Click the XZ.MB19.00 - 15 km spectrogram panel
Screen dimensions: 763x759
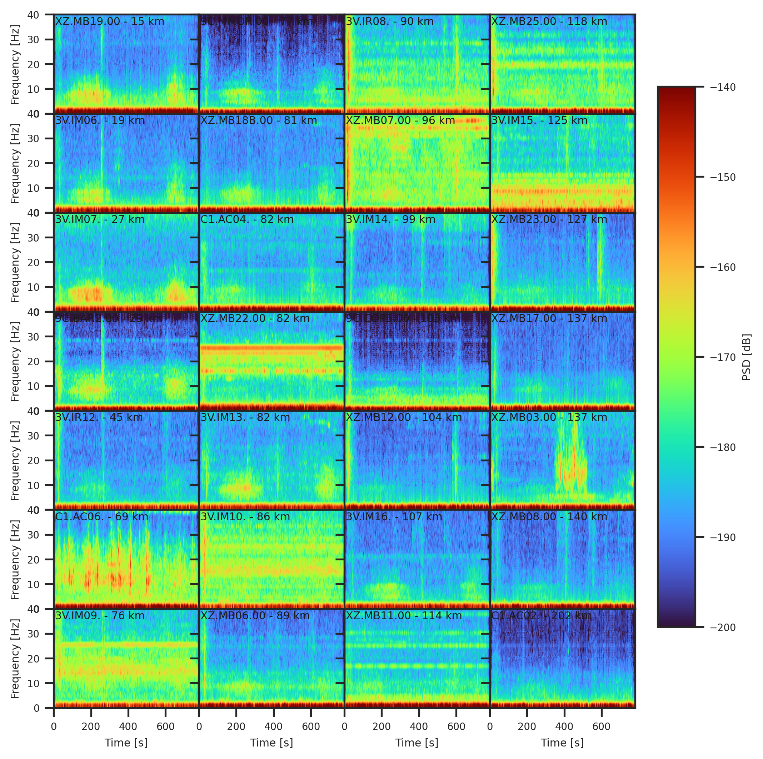[x=126, y=64]
